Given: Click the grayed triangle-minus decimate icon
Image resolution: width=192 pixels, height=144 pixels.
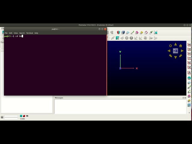Looking at the screenshot, I should point(141,38).
